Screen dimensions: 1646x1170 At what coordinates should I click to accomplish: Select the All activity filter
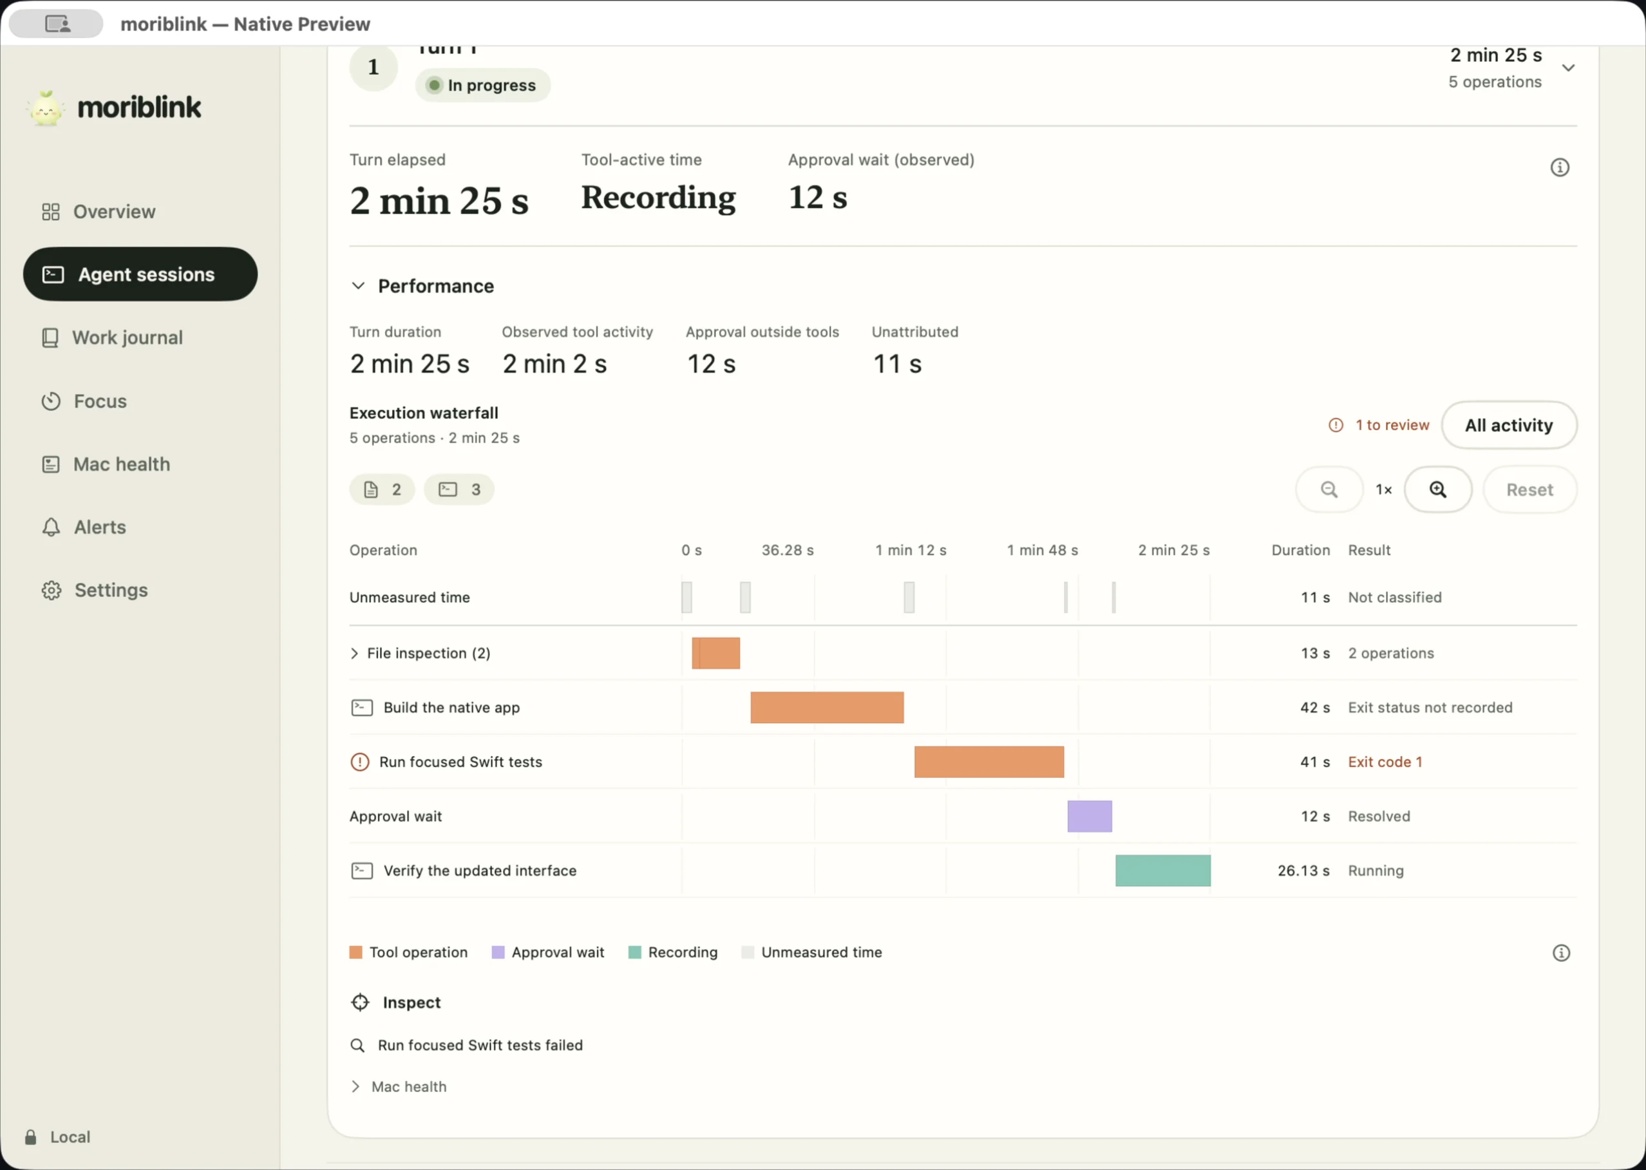click(1509, 425)
